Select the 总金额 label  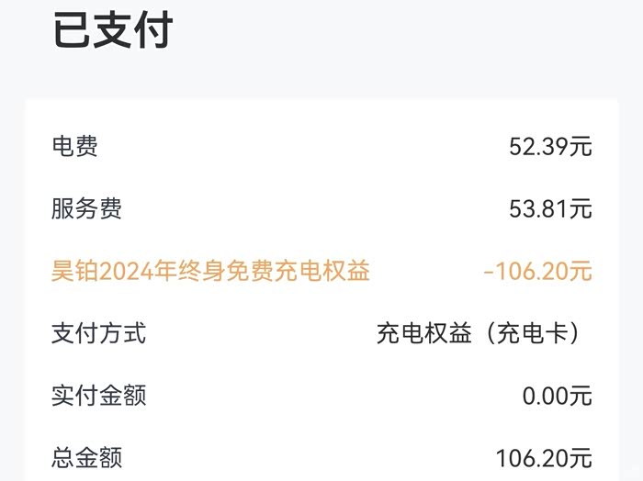pyautogui.click(x=86, y=457)
